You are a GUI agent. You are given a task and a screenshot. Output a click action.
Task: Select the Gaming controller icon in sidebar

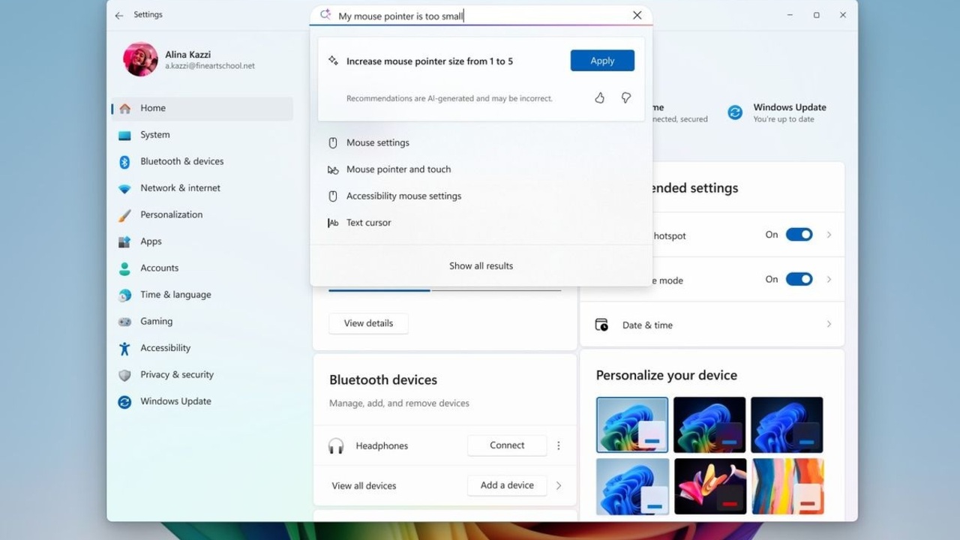click(124, 321)
